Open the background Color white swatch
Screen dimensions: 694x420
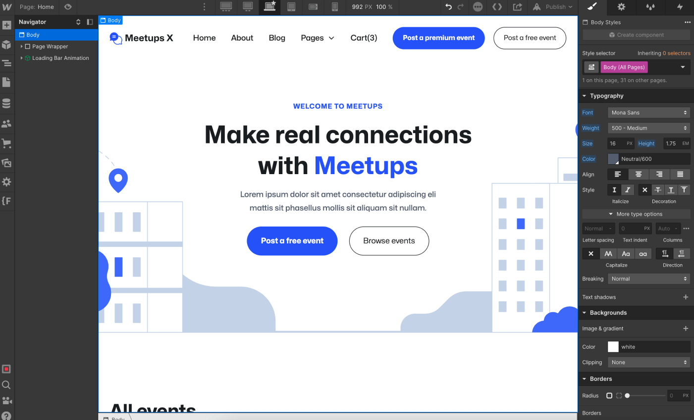coord(613,346)
